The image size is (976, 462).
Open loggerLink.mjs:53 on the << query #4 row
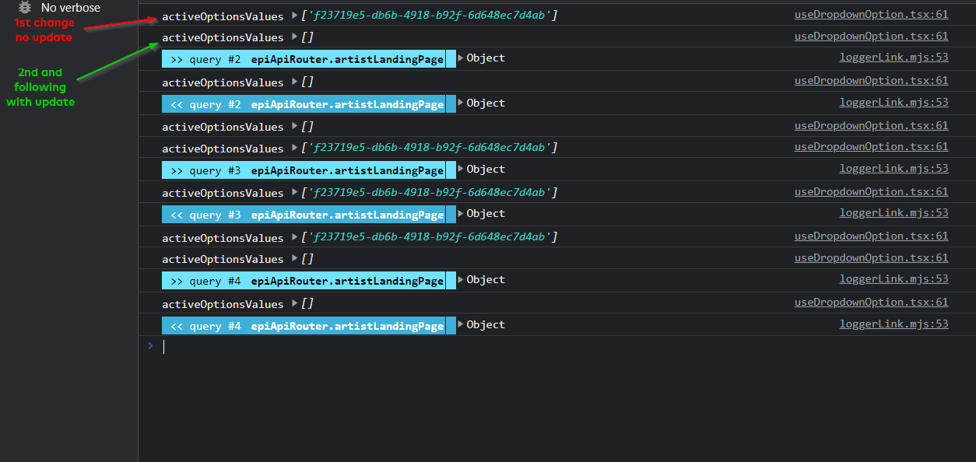(893, 324)
